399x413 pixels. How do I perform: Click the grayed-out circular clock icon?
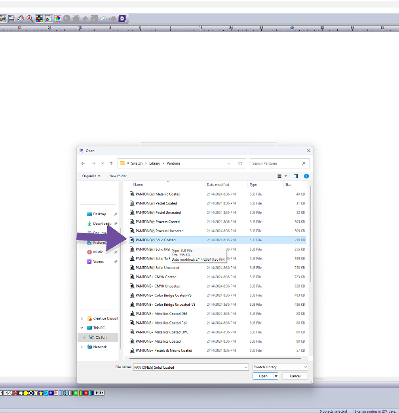tap(66, 19)
